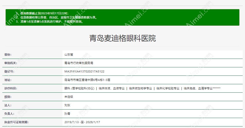Click the 诊疗科目 label

pyautogui.click(x=11, y=88)
